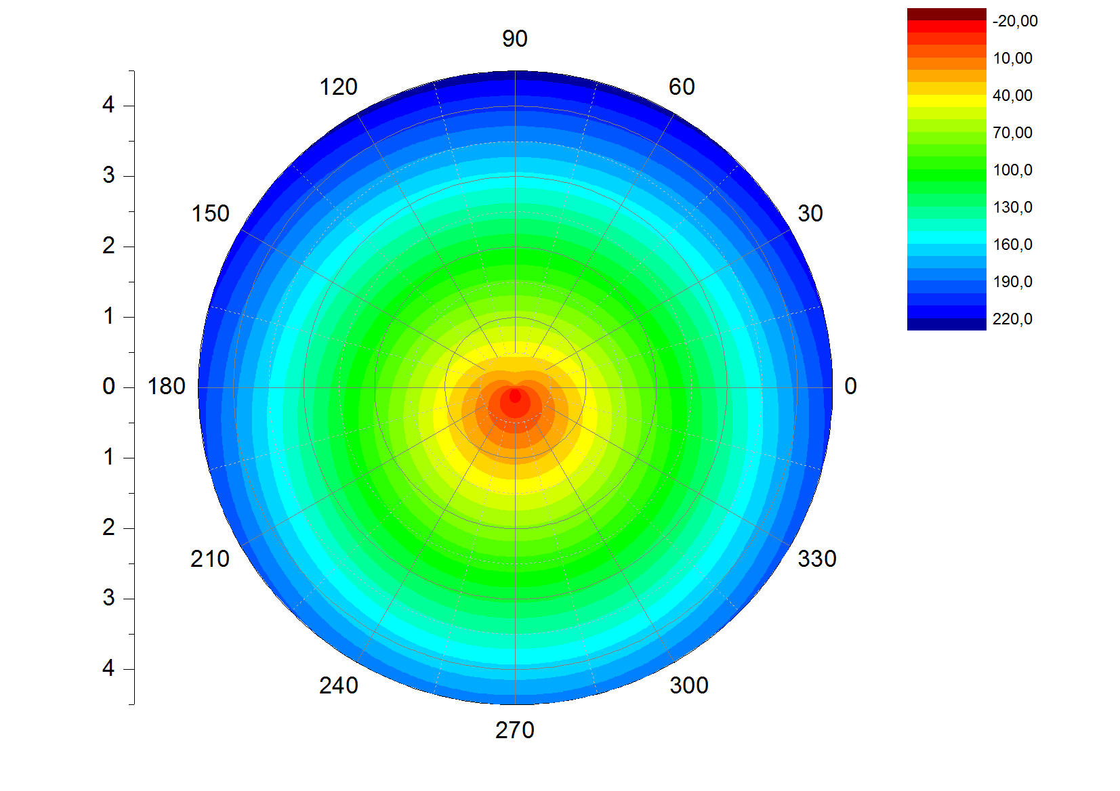
Task: Click the 300 degree angle label
Action: pyautogui.click(x=689, y=685)
